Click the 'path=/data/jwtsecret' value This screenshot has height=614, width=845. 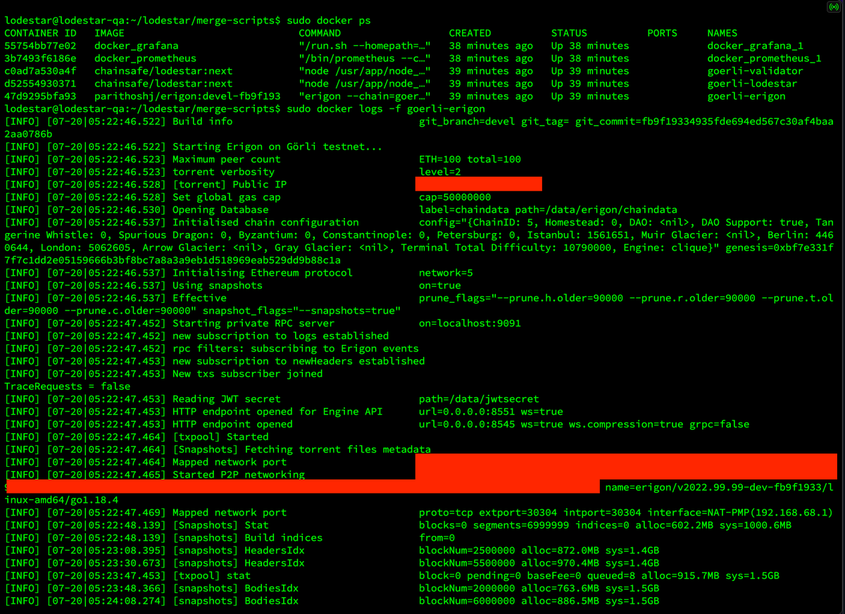pyautogui.click(x=479, y=399)
